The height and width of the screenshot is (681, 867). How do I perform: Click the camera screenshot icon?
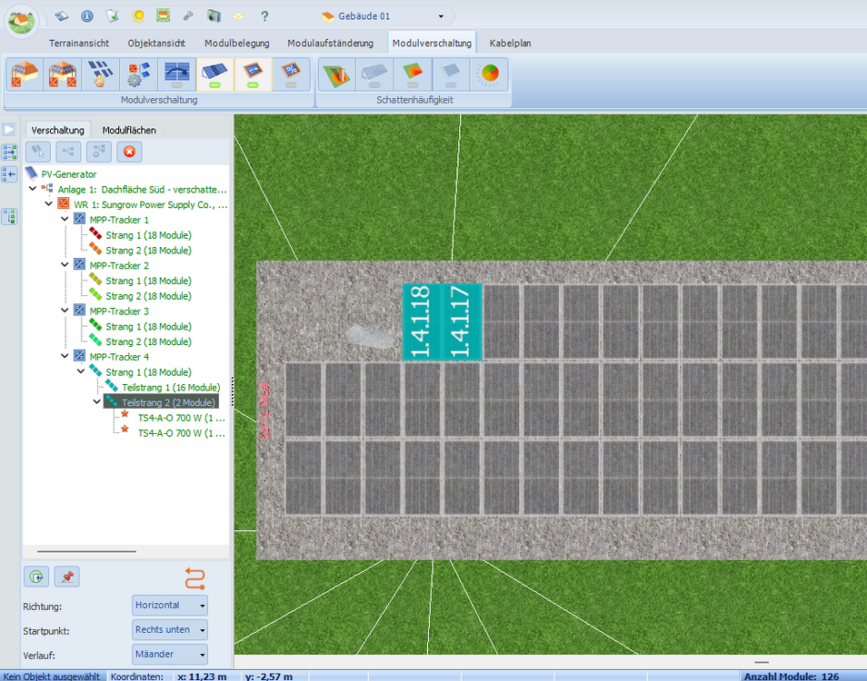click(214, 15)
